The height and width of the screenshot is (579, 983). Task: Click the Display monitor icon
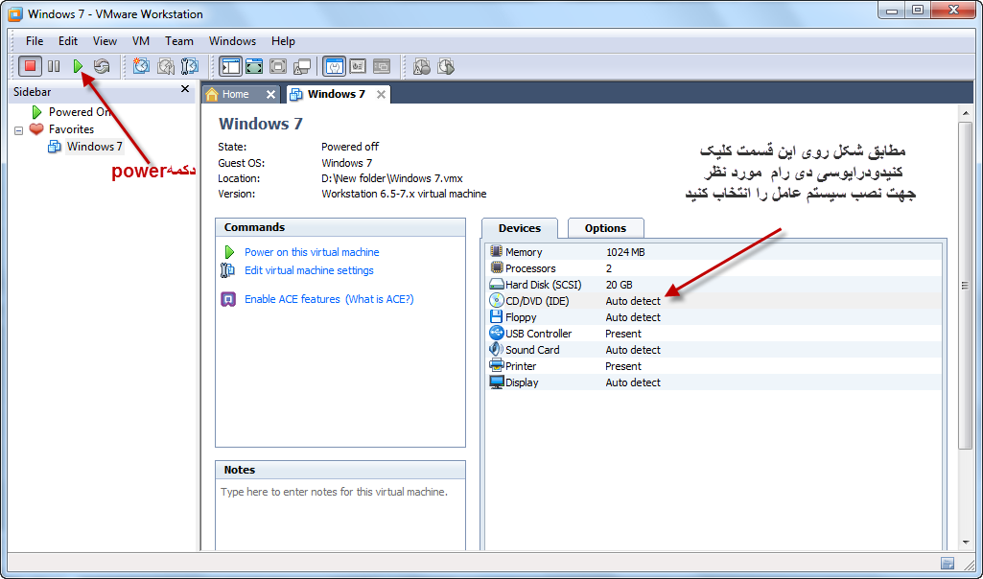pos(497,382)
